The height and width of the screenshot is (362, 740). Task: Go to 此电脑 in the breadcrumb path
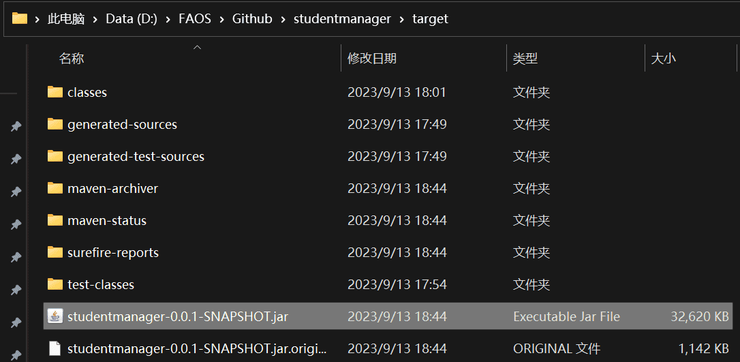(x=65, y=19)
